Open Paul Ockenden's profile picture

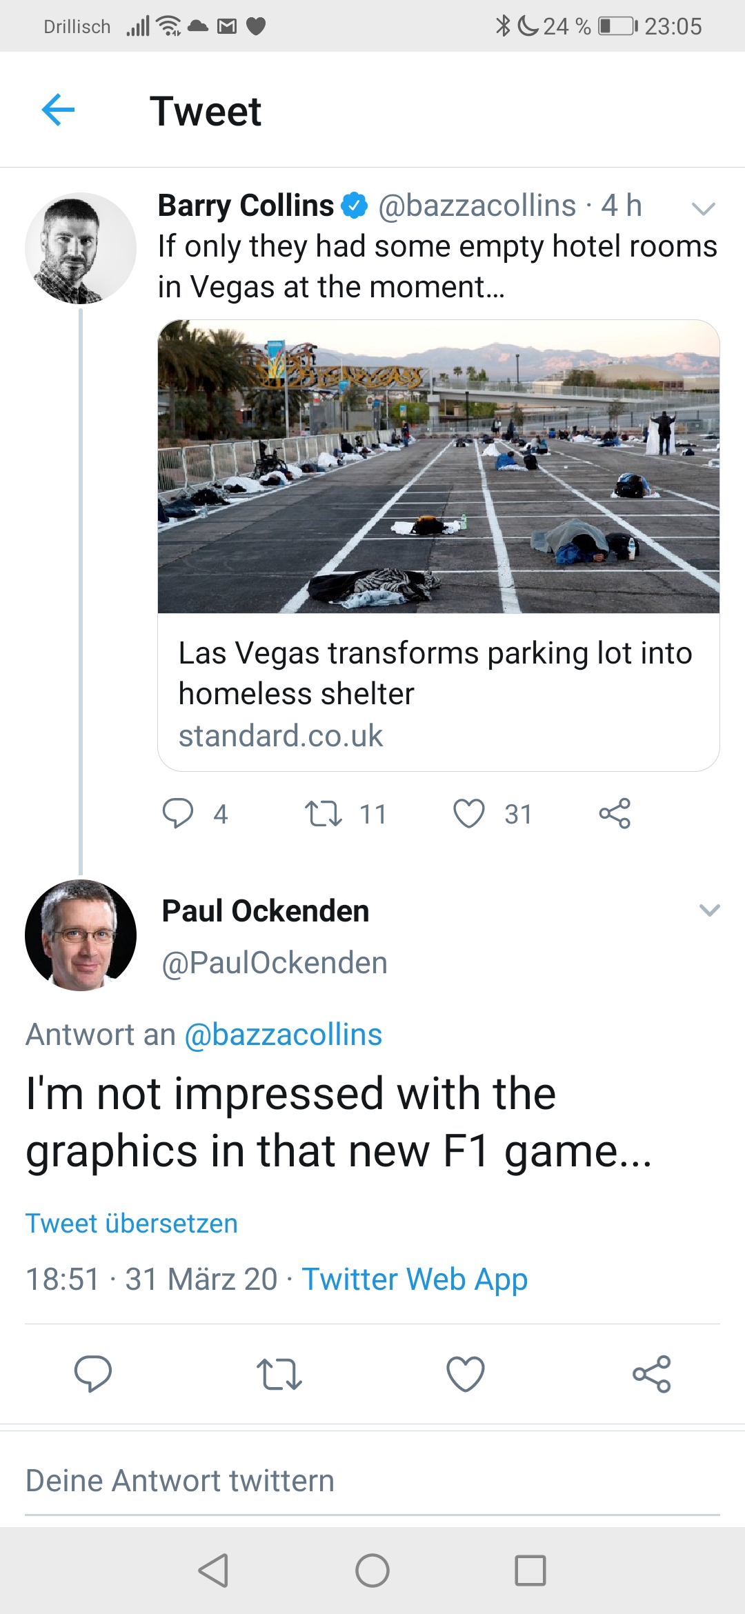point(81,935)
